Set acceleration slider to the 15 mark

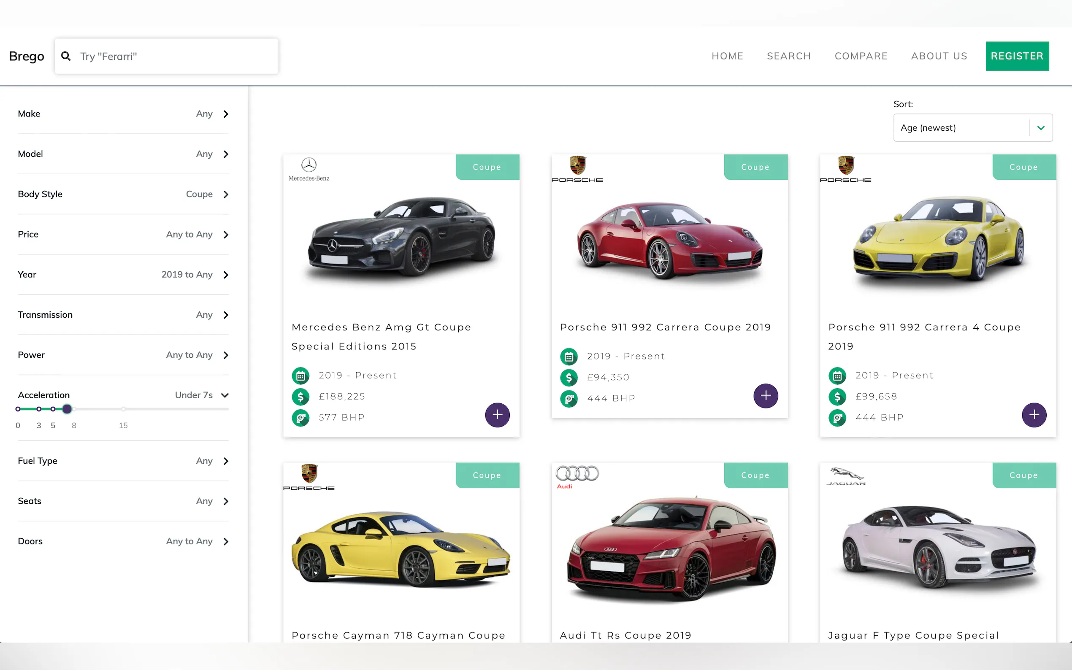(124, 409)
